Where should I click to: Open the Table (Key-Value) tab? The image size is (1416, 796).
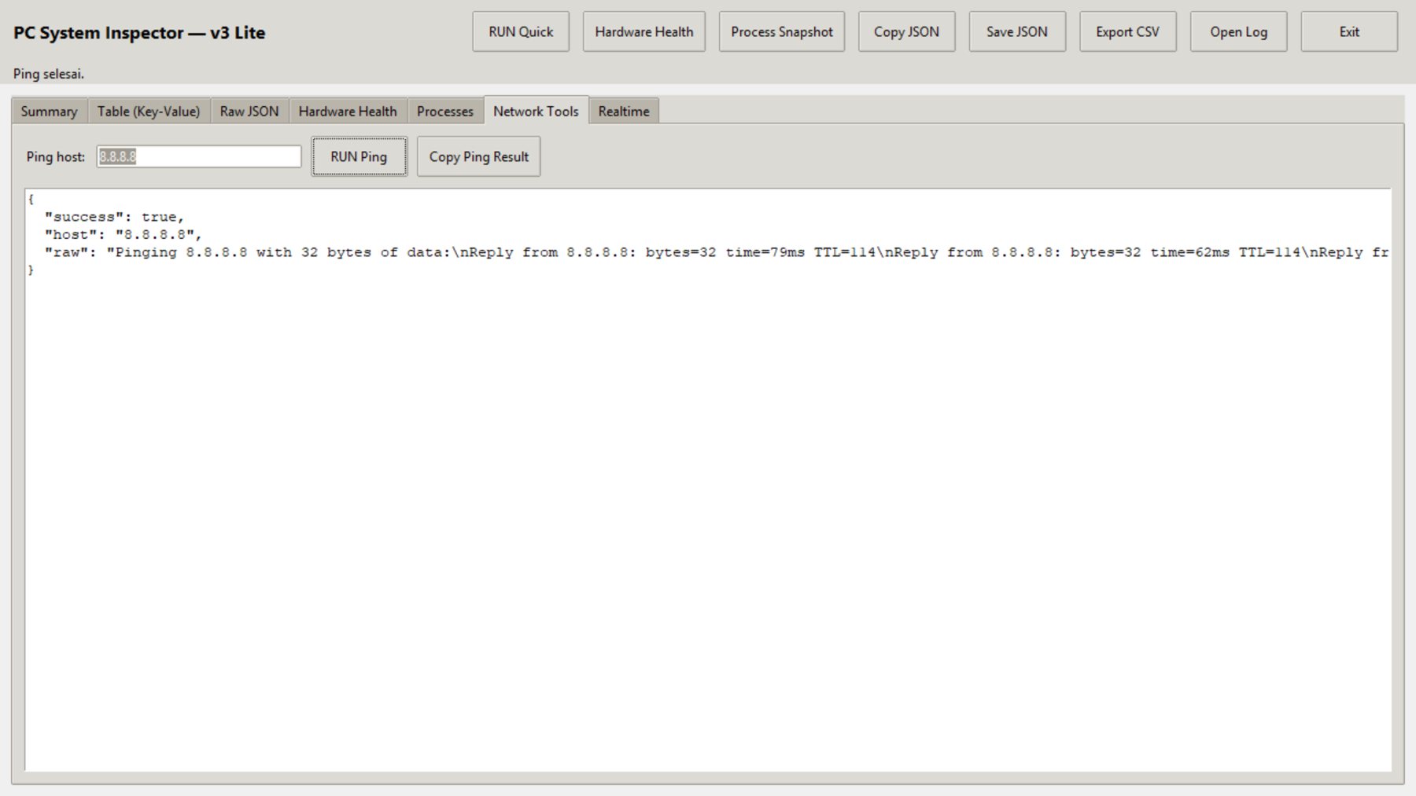pos(148,112)
